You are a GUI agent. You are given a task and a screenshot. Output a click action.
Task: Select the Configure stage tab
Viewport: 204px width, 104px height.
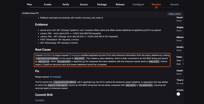[x=138, y=4]
